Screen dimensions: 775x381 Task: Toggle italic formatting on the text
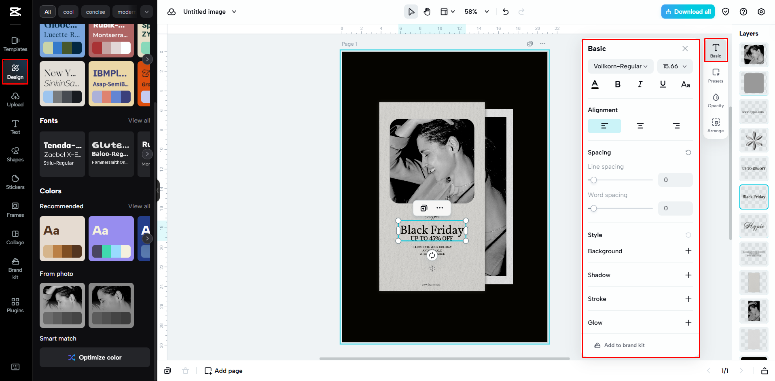(x=640, y=84)
